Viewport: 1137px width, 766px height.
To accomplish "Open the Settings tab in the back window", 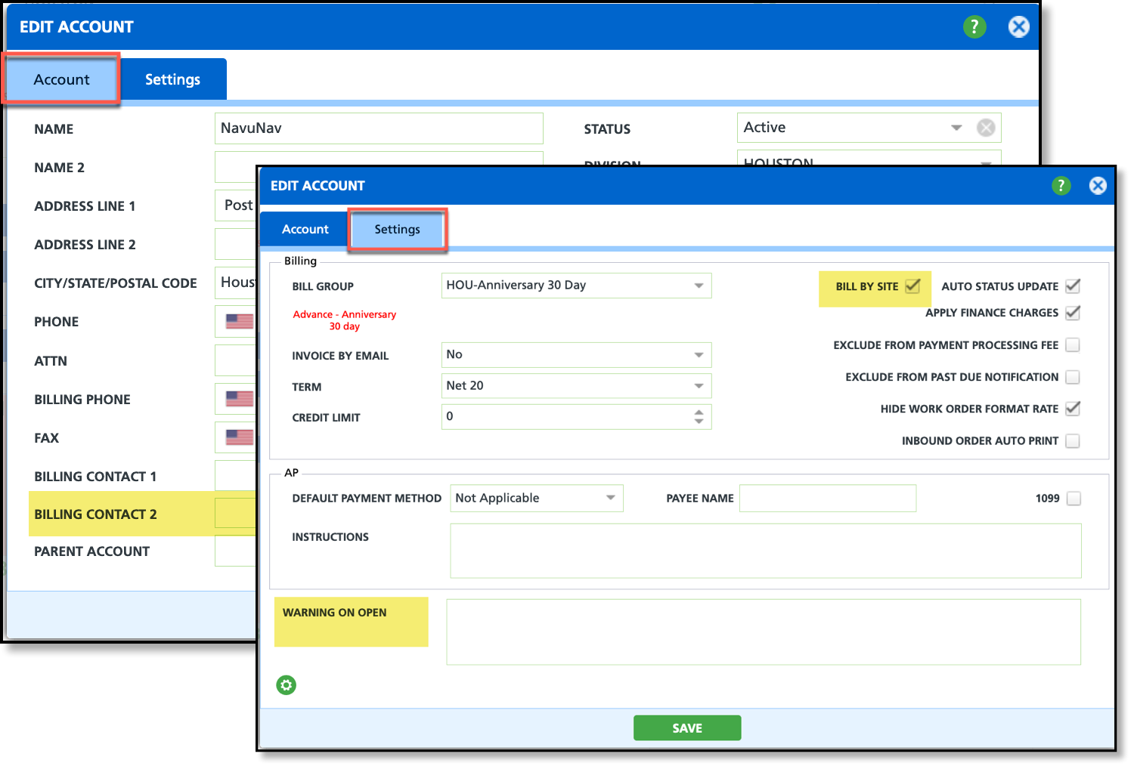I will click(x=173, y=79).
